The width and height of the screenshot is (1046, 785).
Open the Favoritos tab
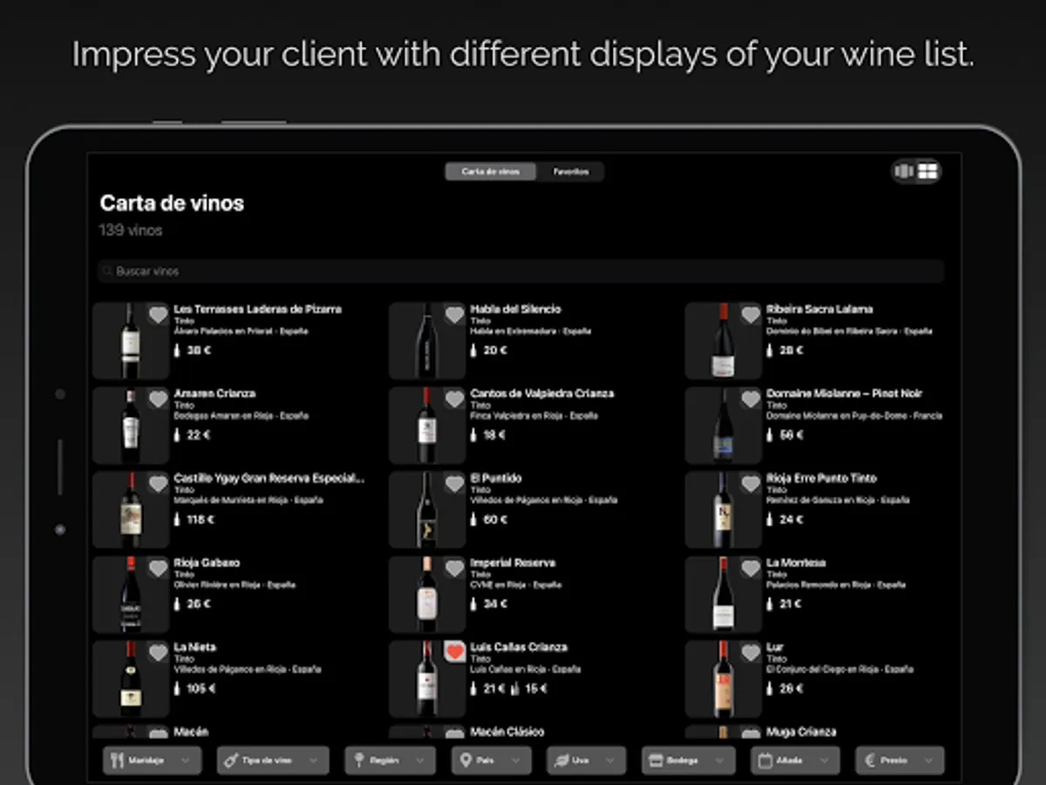point(570,172)
